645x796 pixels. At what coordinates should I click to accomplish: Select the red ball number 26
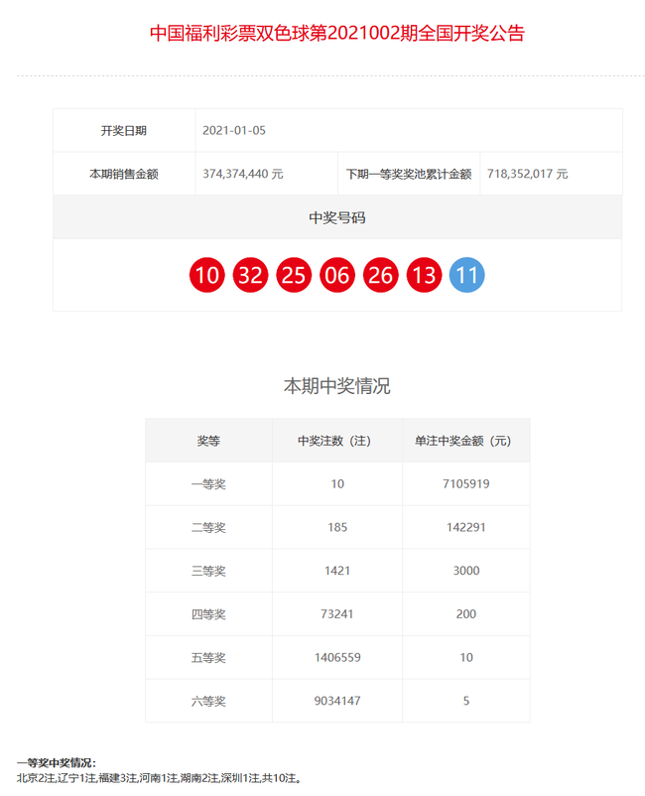click(x=381, y=275)
